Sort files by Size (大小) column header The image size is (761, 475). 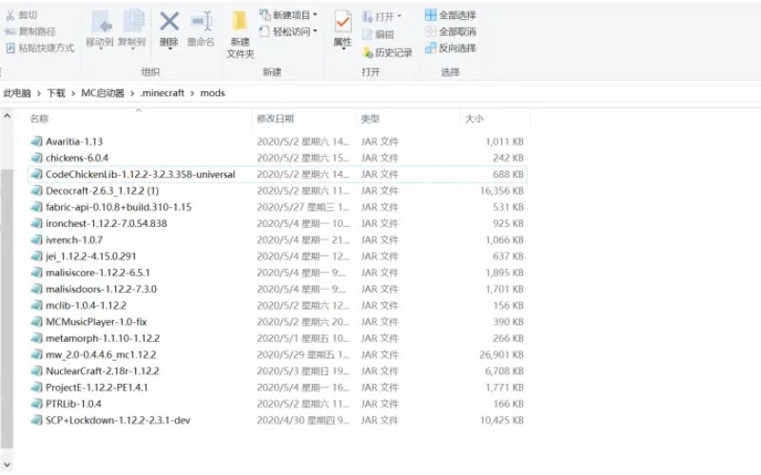click(x=473, y=119)
